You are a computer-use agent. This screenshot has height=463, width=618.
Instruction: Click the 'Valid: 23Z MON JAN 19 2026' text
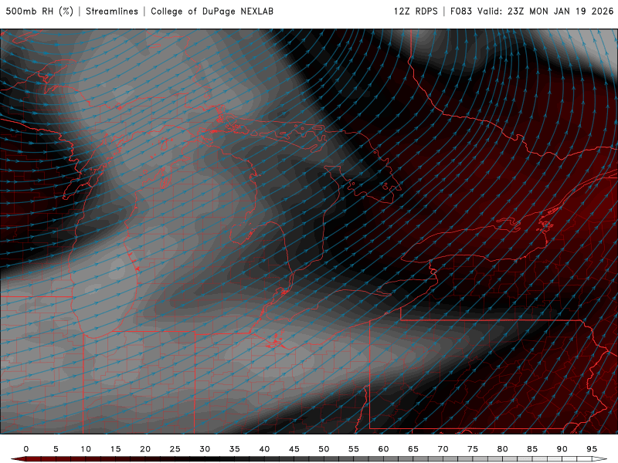pyautogui.click(x=546, y=12)
